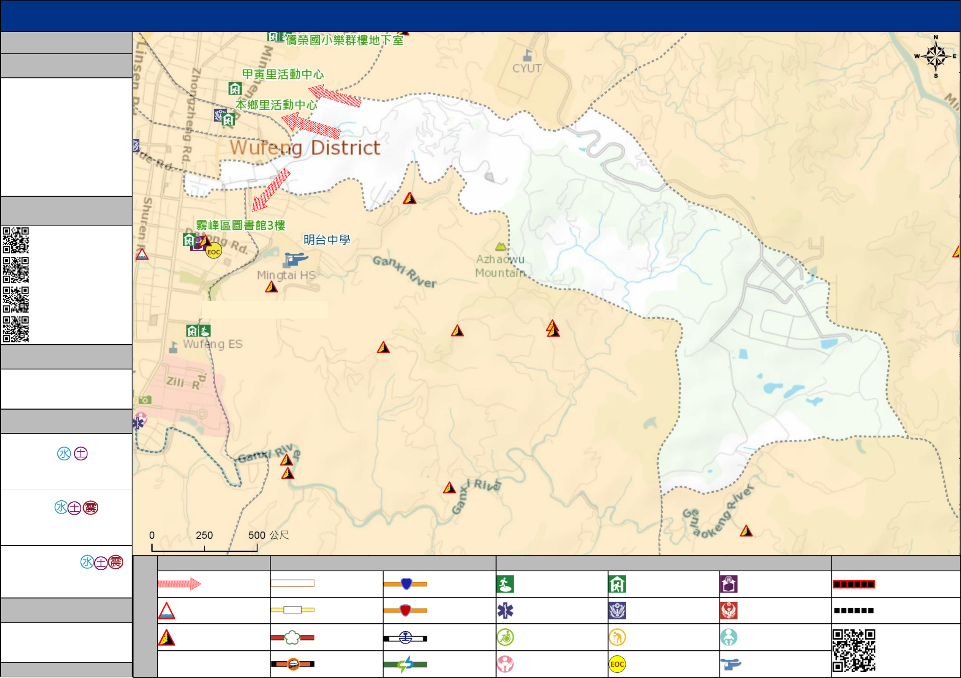The height and width of the screenshot is (678, 961).
Task: Click the Wufeng District map label
Action: (305, 148)
